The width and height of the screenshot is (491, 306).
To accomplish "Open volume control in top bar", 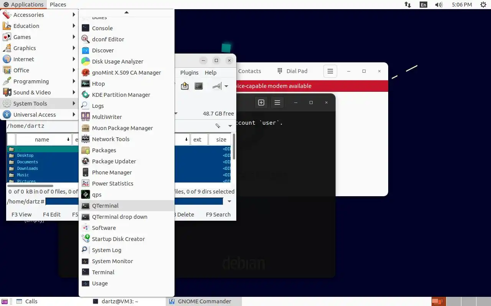I will click(x=439, y=5).
